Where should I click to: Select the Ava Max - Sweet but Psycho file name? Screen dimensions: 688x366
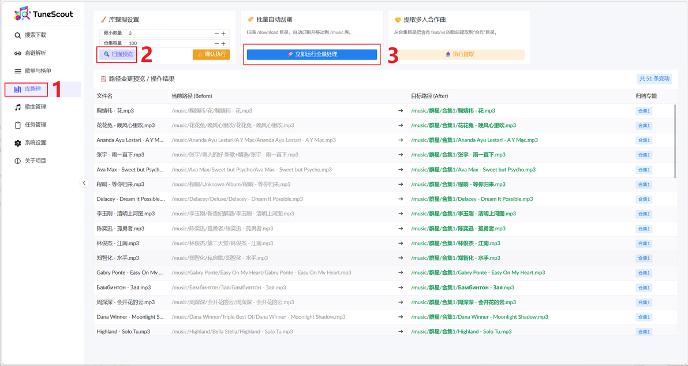130,170
